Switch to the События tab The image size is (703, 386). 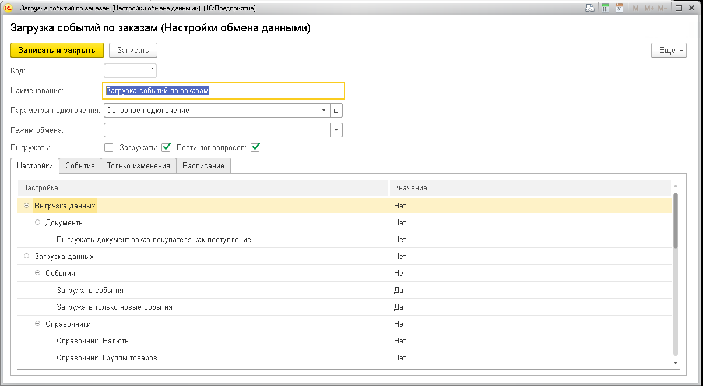[x=80, y=166]
